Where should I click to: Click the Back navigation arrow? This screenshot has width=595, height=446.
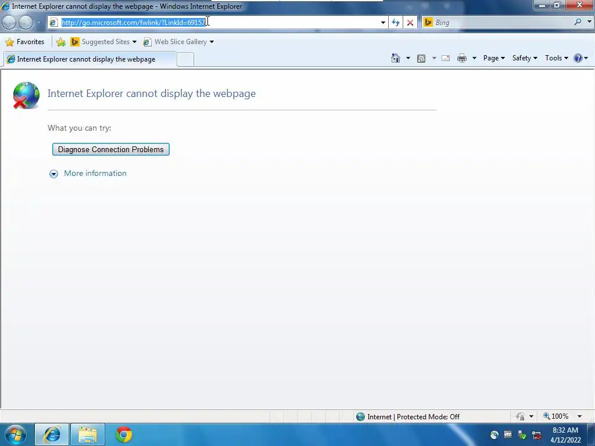[9, 23]
